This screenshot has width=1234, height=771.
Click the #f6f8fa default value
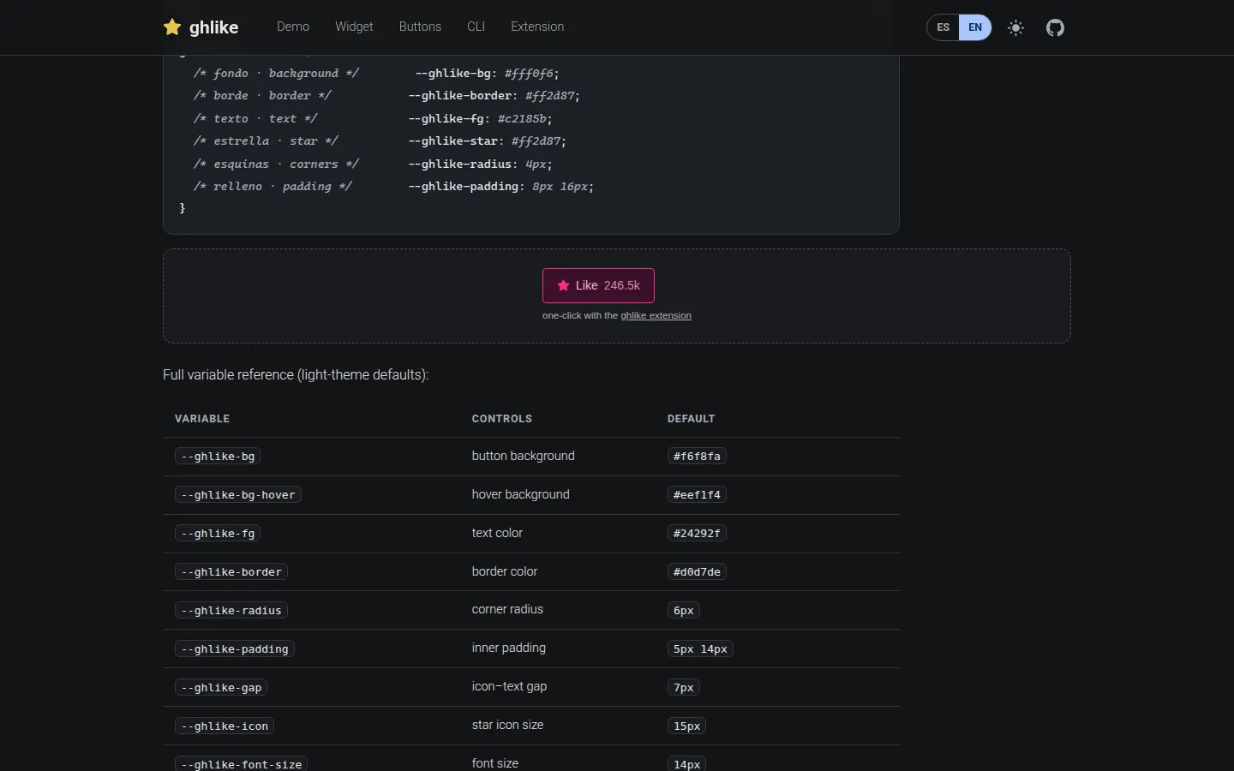pos(697,457)
